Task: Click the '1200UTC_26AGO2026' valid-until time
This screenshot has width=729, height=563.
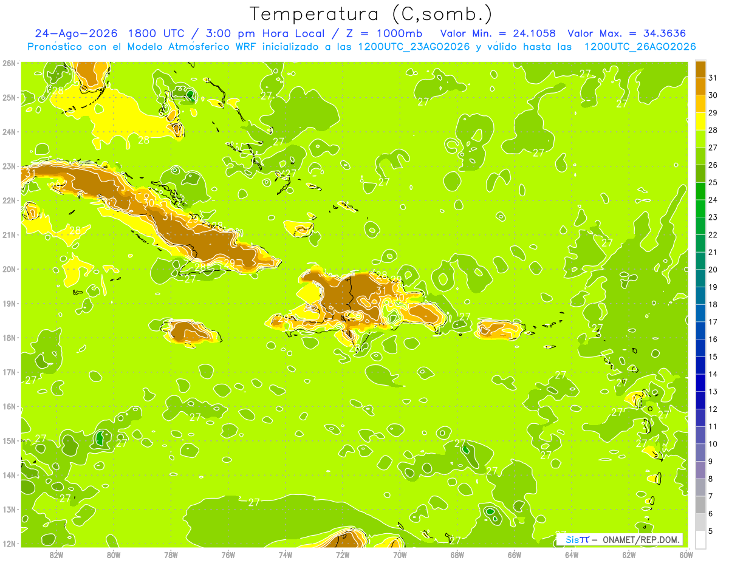Action: [x=640, y=47]
